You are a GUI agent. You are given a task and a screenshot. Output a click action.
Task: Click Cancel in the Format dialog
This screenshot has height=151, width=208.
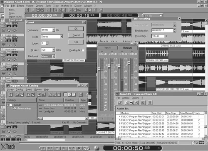[x=76, y=35]
